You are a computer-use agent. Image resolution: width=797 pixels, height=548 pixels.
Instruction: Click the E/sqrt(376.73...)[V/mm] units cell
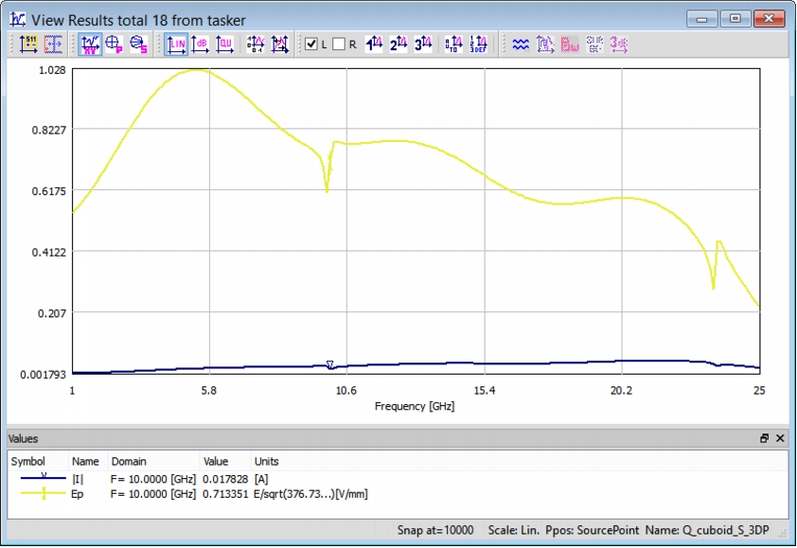pyautogui.click(x=310, y=494)
